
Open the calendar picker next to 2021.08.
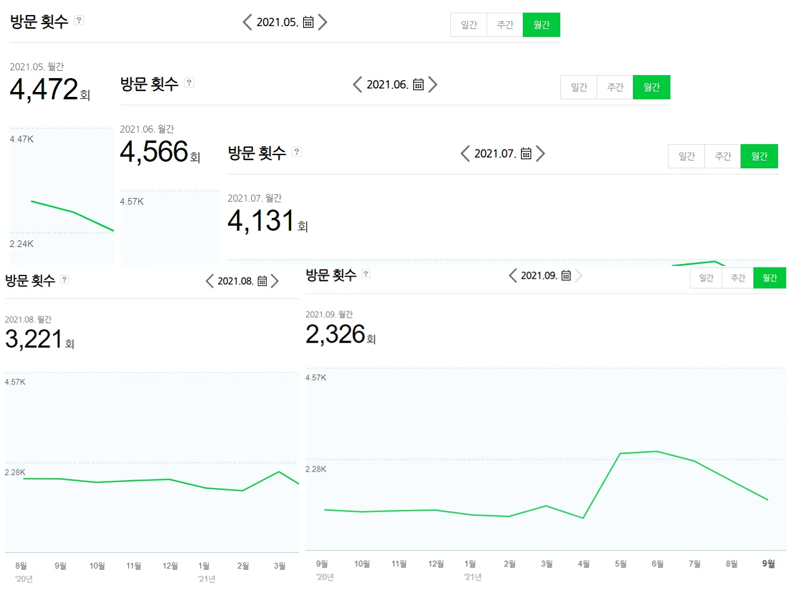coord(262,281)
